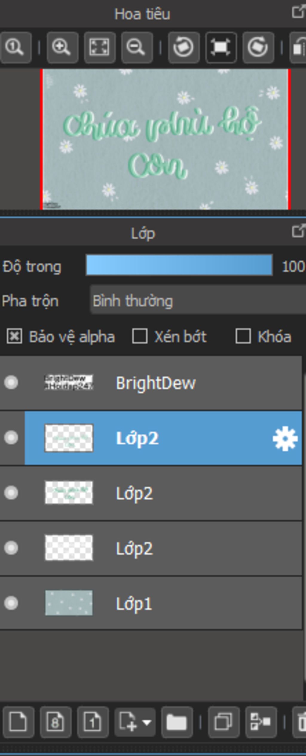Rotate the canvas view right
The image size is (306, 756).
pos(258,48)
